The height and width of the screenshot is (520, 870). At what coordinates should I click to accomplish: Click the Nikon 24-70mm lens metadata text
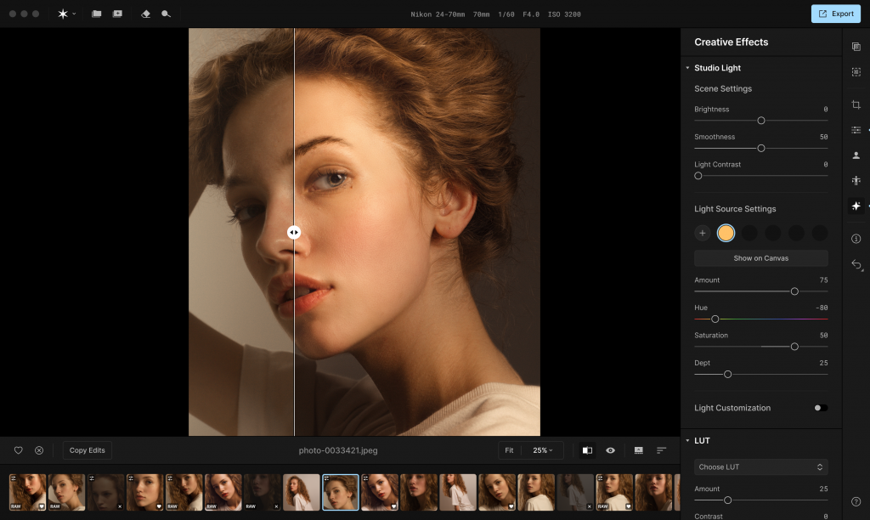438,14
